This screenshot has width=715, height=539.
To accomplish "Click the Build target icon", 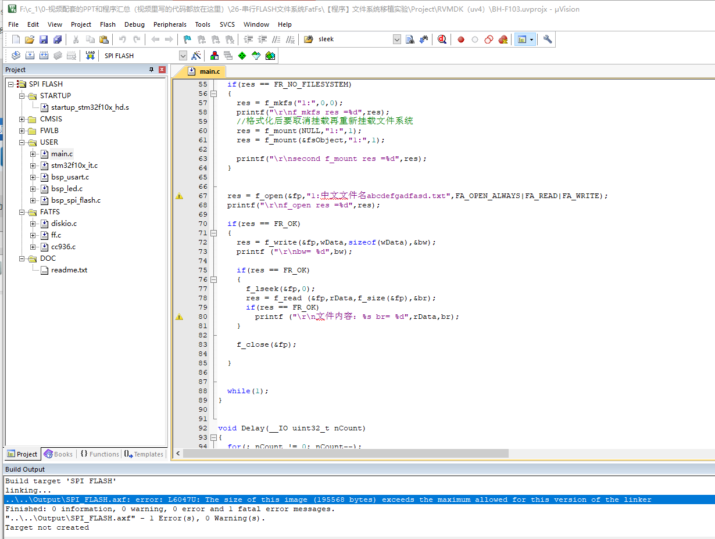I will pyautogui.click(x=30, y=56).
